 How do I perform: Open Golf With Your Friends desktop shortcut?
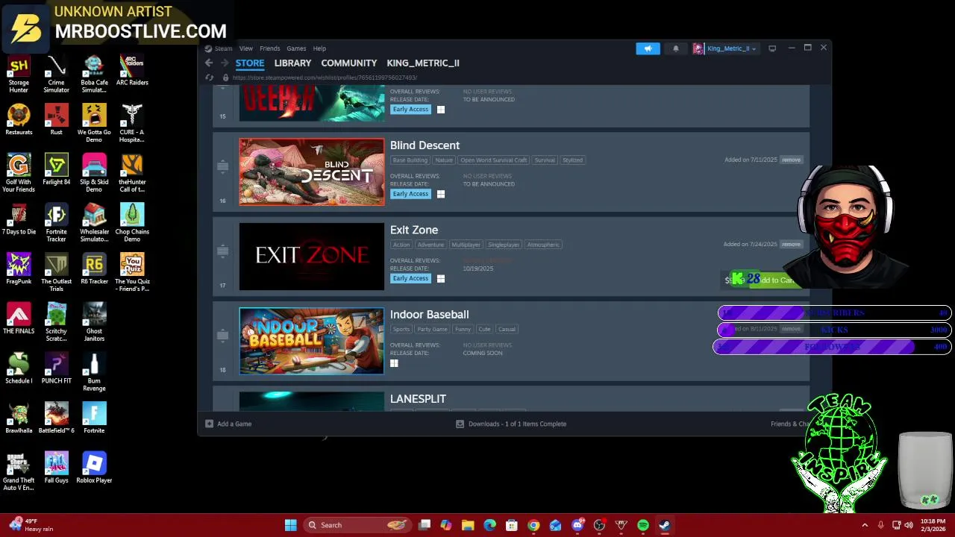(19, 174)
